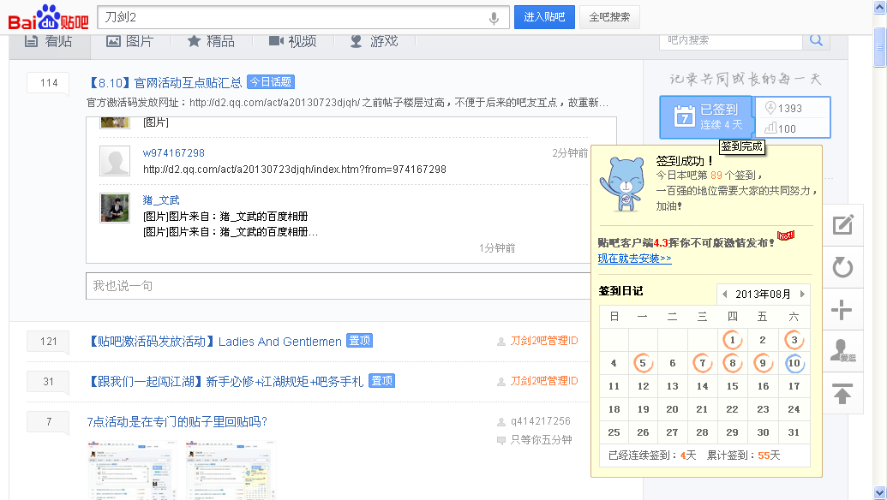Screen dimensions: 887x500
Task: Click the 114 reply count badge
Action: coord(49,83)
